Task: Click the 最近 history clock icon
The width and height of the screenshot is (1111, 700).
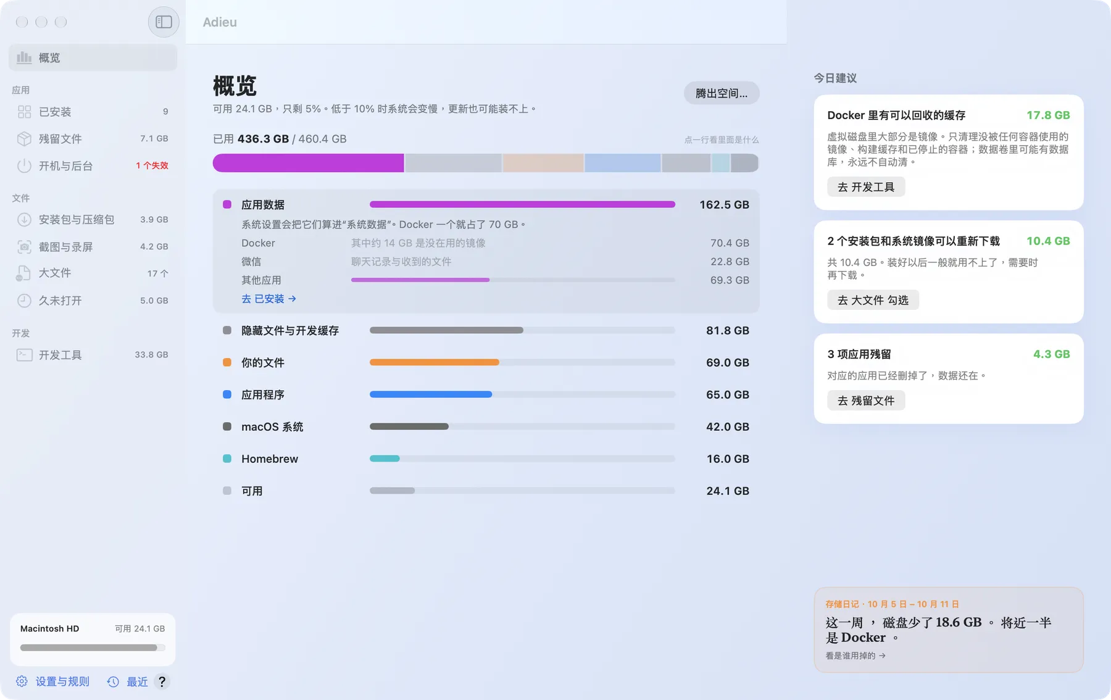Action: [113, 681]
